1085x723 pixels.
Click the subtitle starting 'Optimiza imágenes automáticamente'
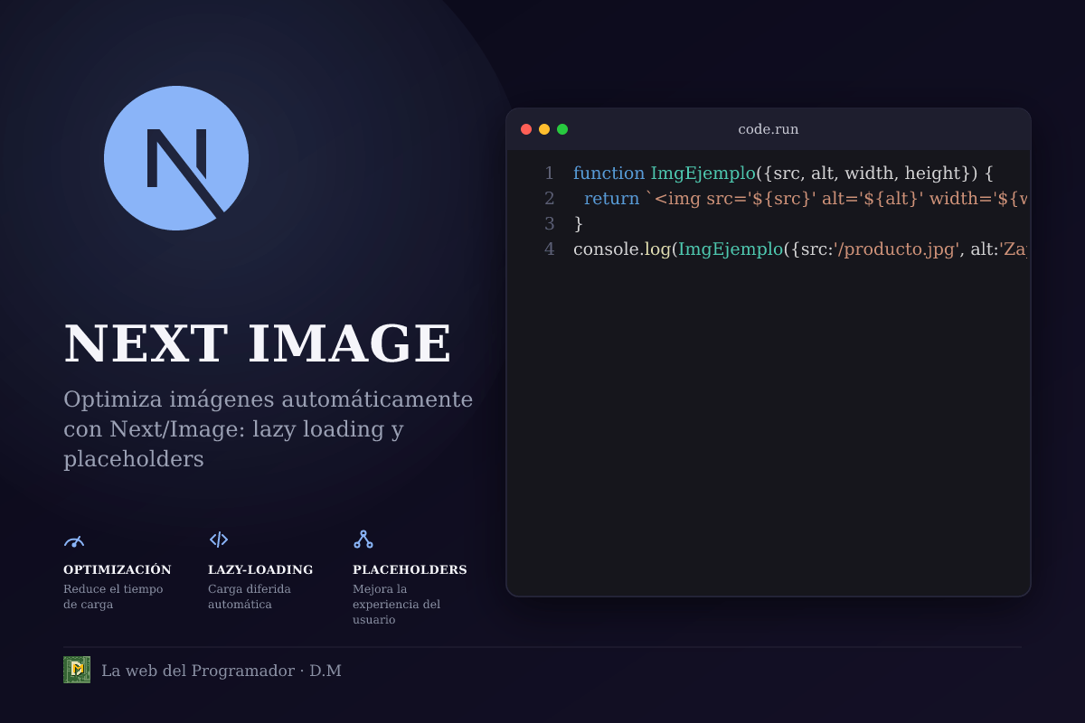pos(269,429)
